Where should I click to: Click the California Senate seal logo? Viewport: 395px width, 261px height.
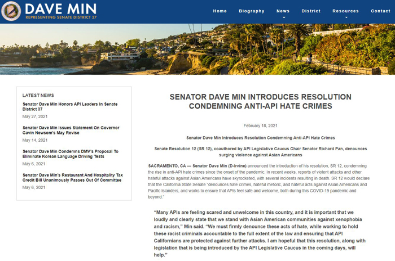pyautogui.click(x=11, y=11)
